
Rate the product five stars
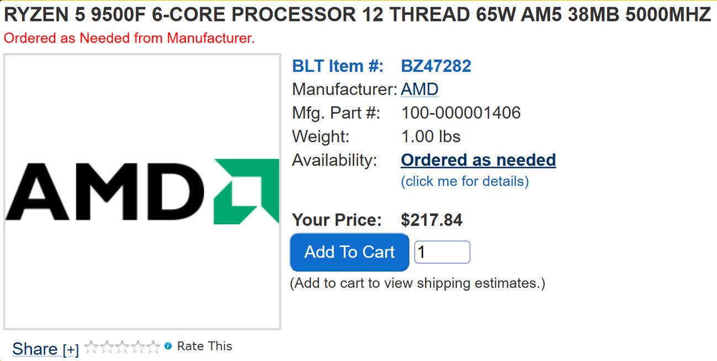[x=153, y=347]
